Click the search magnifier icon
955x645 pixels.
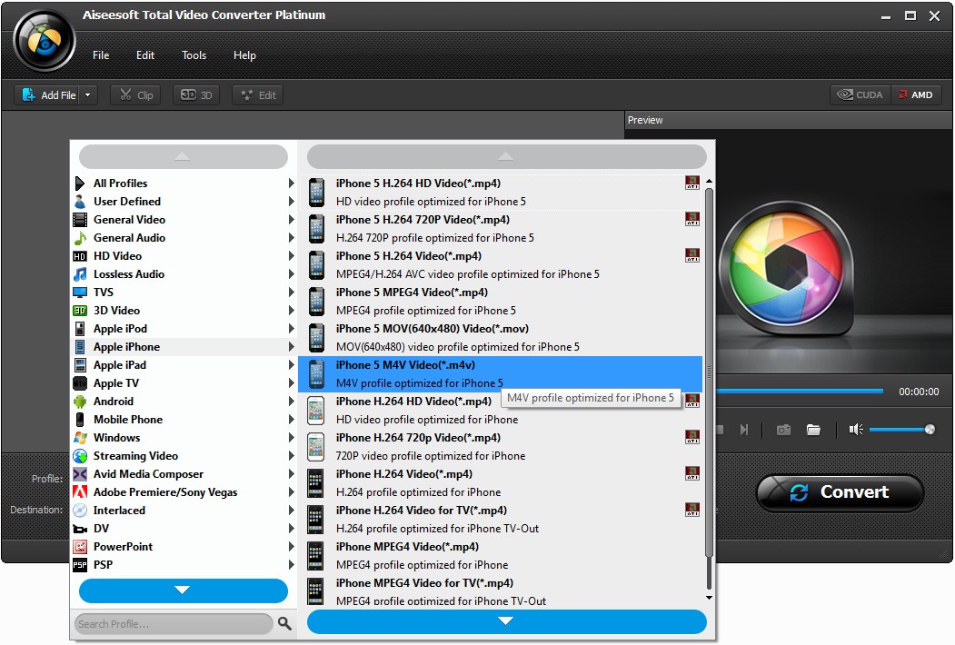(284, 624)
